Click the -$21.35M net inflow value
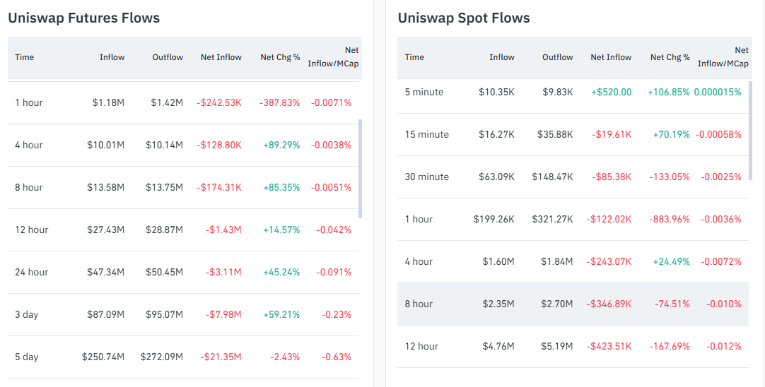 point(221,357)
